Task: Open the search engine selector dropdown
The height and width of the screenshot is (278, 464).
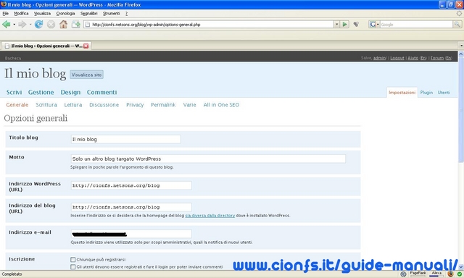Action: click(x=378, y=24)
